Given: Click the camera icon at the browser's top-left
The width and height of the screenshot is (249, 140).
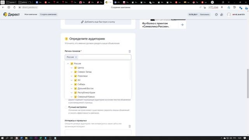Looking at the screenshot, I should pyautogui.click(x=3, y=2).
